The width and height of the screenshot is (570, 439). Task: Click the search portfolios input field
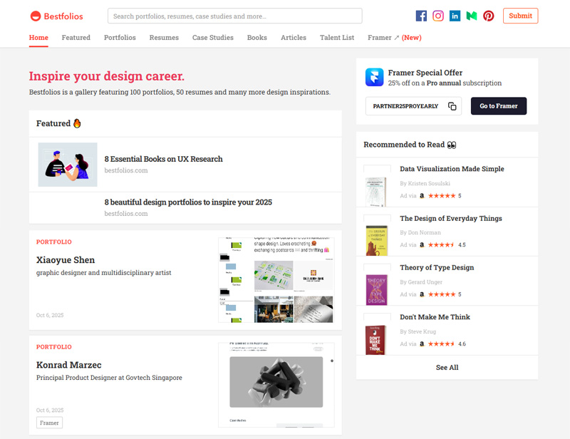click(x=235, y=15)
